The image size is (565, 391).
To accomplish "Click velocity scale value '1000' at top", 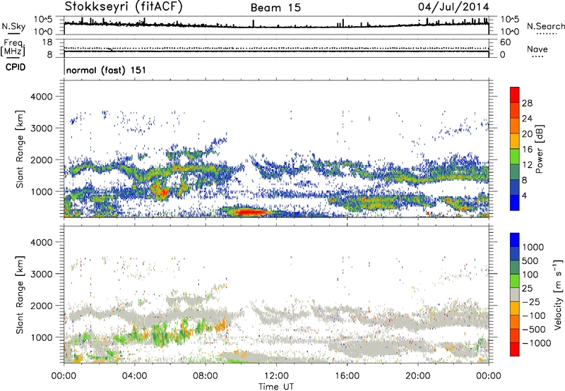I will [533, 247].
